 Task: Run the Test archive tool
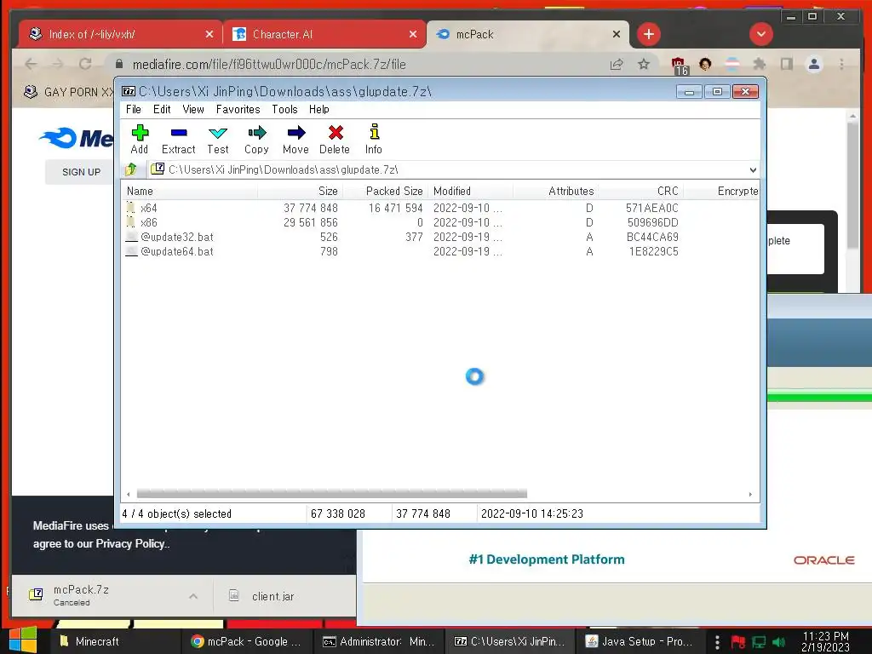pos(217,139)
